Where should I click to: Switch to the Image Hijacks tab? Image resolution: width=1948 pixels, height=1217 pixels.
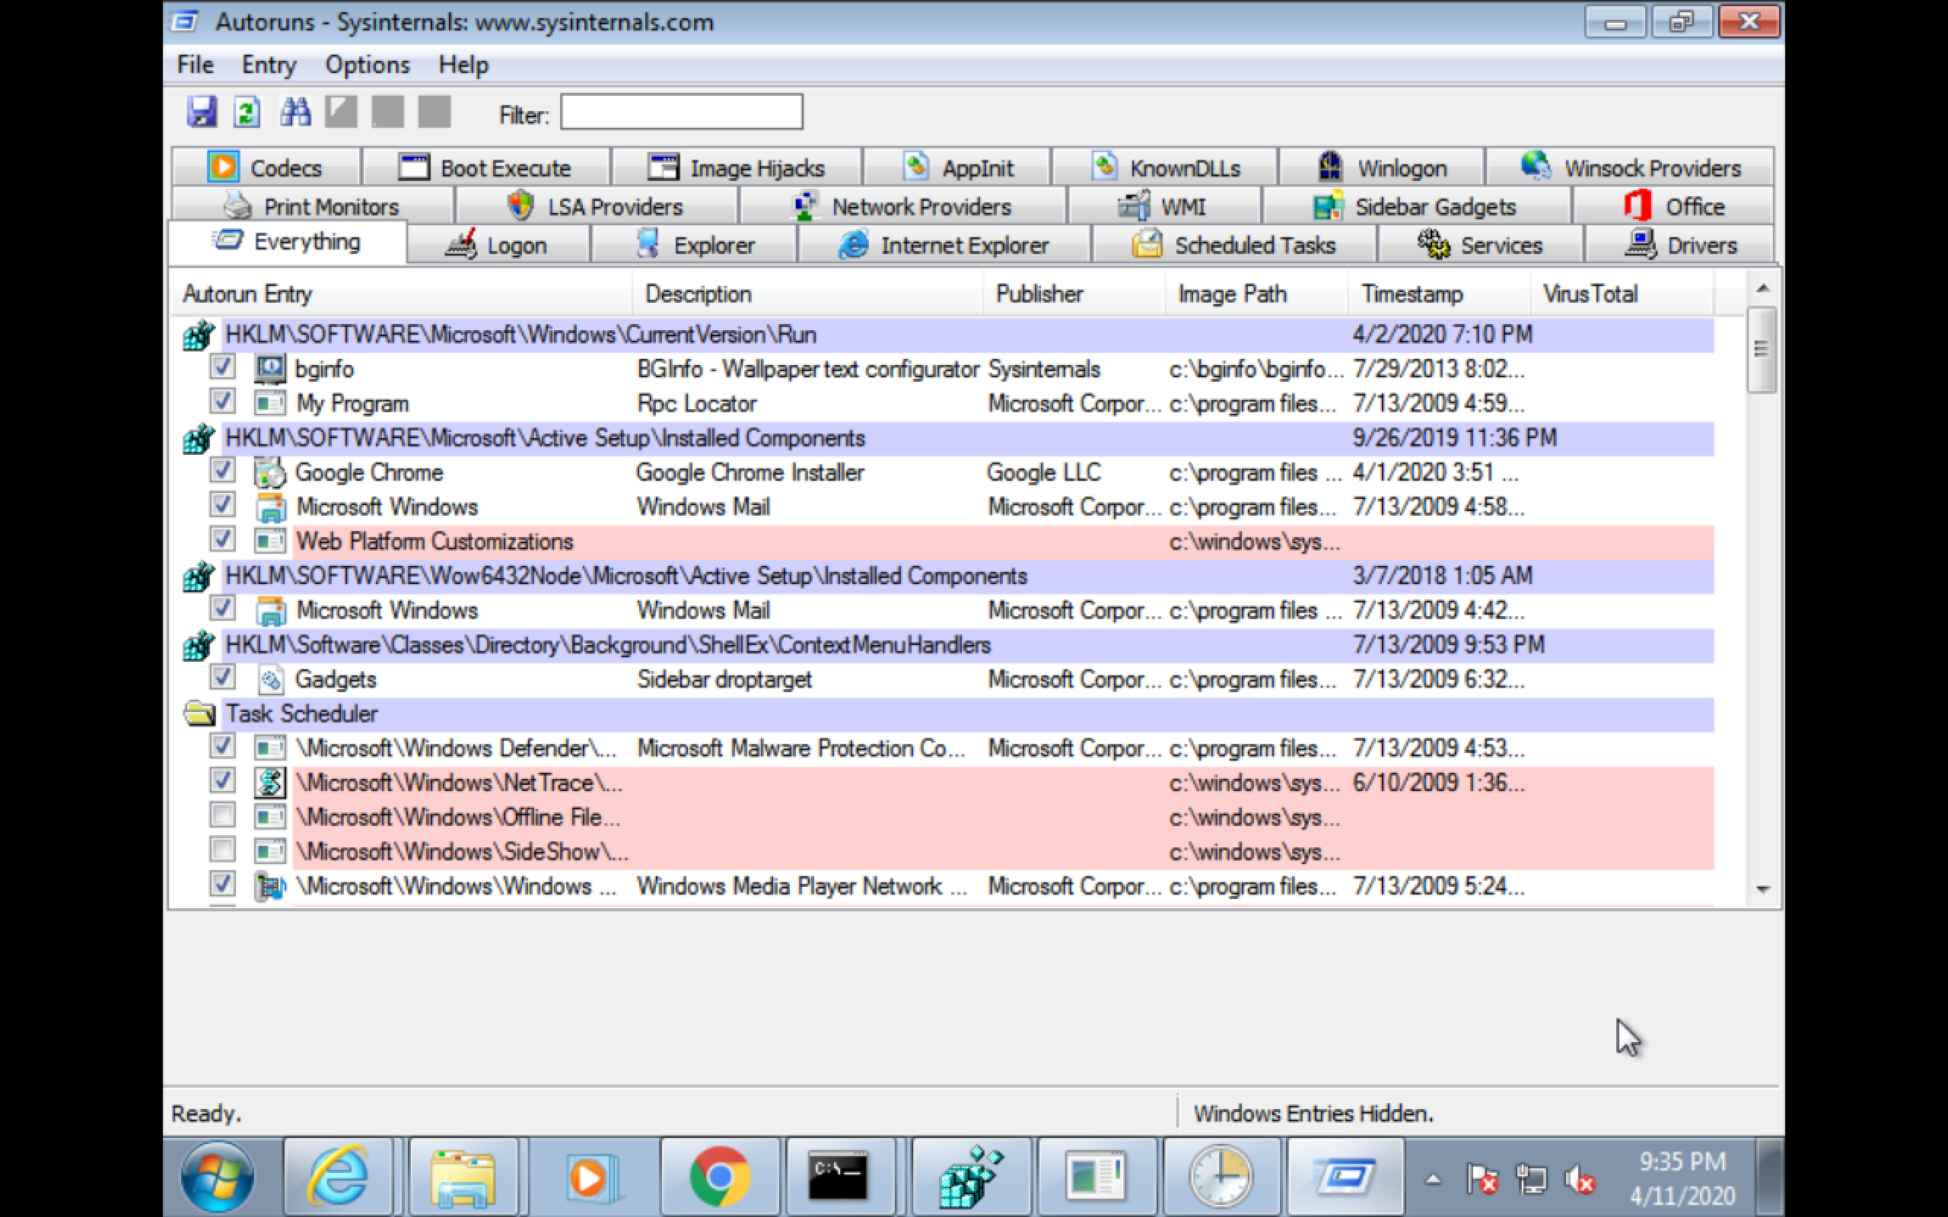(737, 167)
